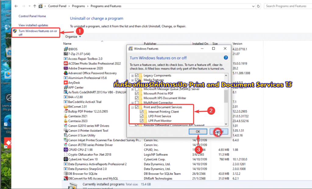
Task: Enable the MultiPoint Connector checkbox
Action: click(137, 103)
